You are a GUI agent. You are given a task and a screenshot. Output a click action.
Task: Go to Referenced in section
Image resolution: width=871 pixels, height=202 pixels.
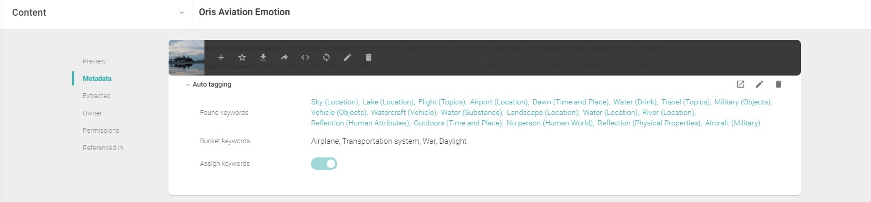(x=103, y=148)
